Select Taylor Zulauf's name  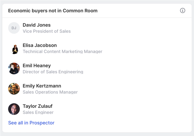click(x=38, y=106)
